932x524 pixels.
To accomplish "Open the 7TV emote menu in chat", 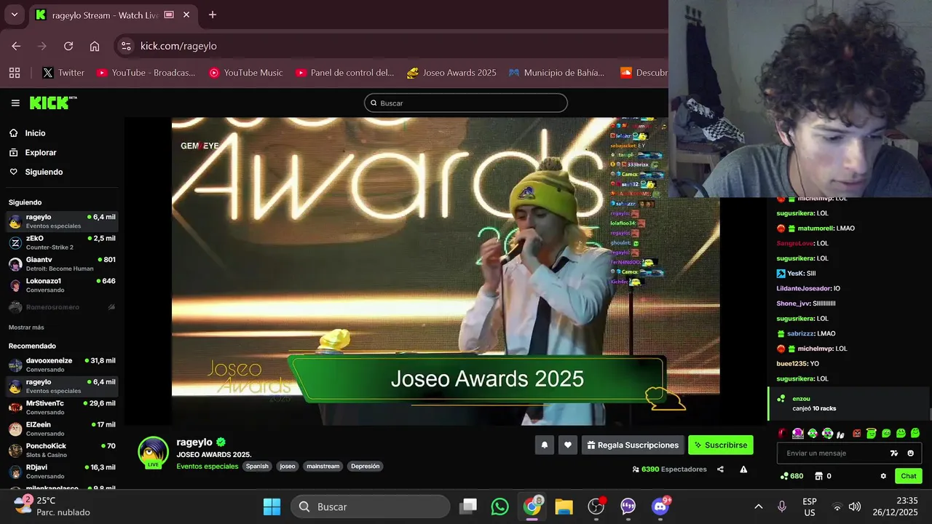I will click(894, 453).
